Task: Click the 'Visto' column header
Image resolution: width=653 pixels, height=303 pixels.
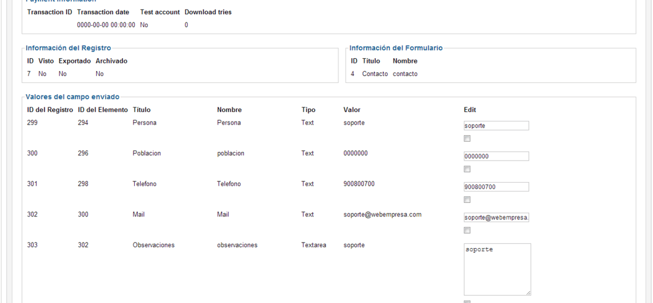Action: pos(46,60)
